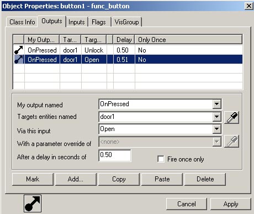This screenshot has height=214, width=254.
Task: Open the My output named dropdown
Action: click(x=216, y=104)
